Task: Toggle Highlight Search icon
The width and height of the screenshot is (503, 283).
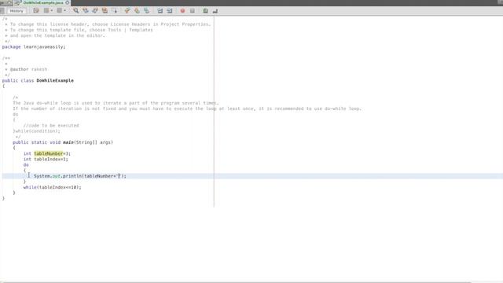Action: (x=105, y=10)
